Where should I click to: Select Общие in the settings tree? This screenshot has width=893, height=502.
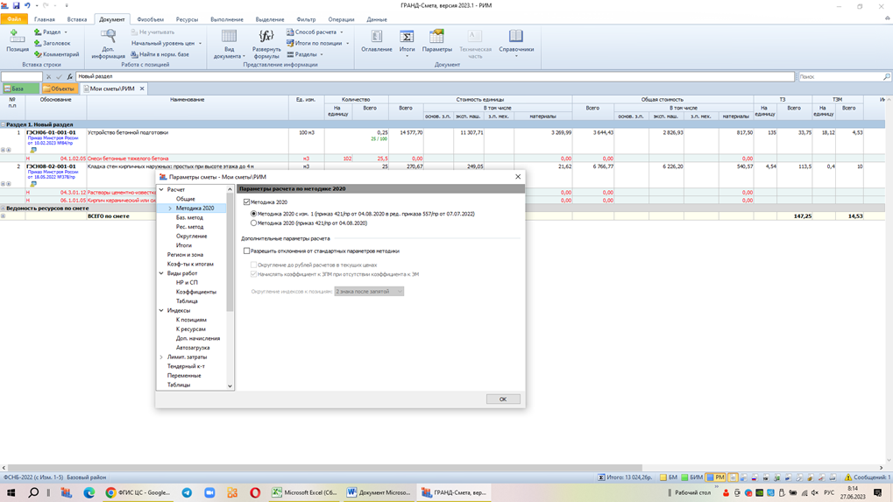185,199
